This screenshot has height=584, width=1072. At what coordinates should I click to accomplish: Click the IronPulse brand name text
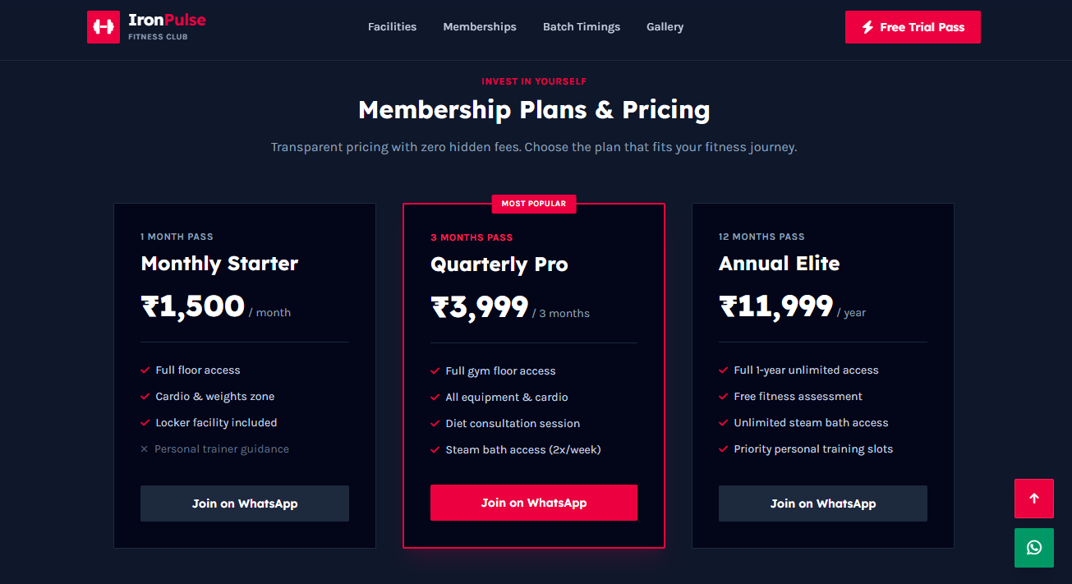pyautogui.click(x=168, y=20)
